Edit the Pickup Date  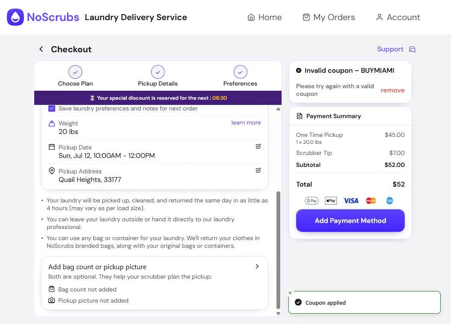tap(258, 146)
